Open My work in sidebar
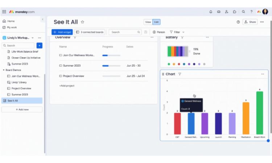272x163 pixels. [12, 27]
